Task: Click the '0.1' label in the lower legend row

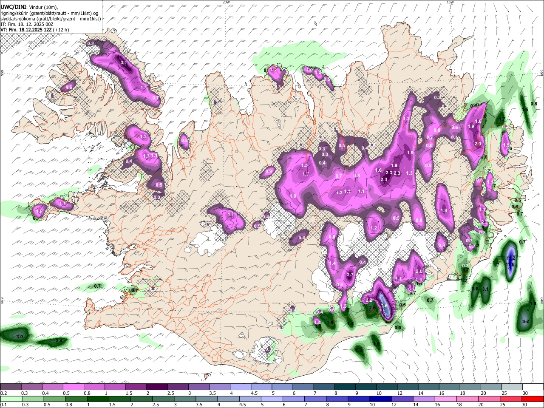Action: (3, 405)
